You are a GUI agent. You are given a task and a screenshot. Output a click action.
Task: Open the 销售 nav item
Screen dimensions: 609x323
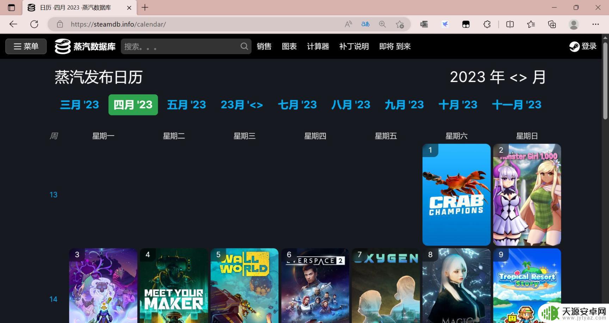pos(264,46)
